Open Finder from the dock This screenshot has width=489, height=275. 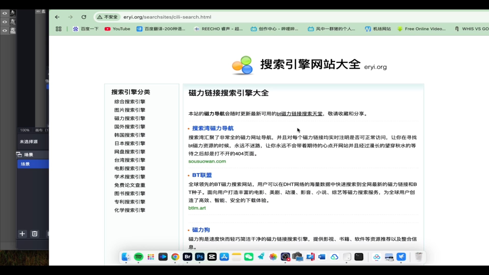click(126, 257)
